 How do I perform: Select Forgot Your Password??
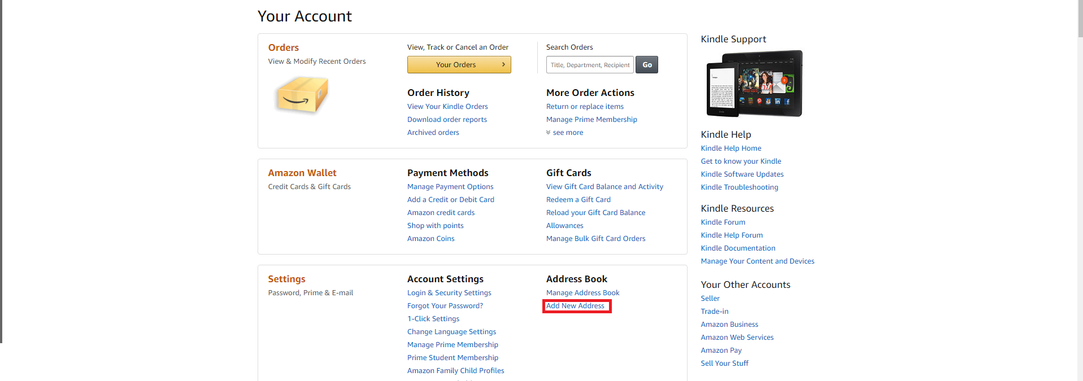coord(445,306)
